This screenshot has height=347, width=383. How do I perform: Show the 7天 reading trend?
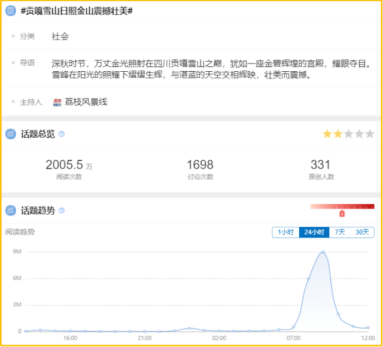[339, 232]
